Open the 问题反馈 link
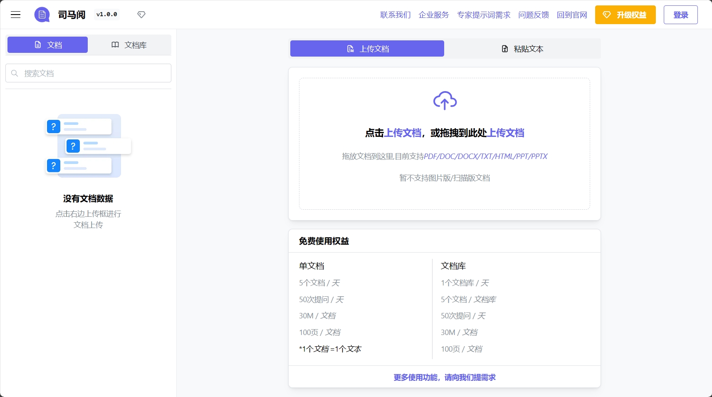The height and width of the screenshot is (397, 712). [534, 15]
